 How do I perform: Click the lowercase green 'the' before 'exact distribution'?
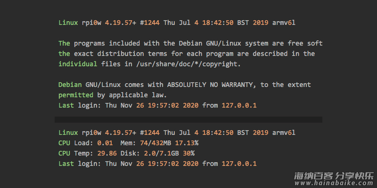pyautogui.click(x=64, y=54)
